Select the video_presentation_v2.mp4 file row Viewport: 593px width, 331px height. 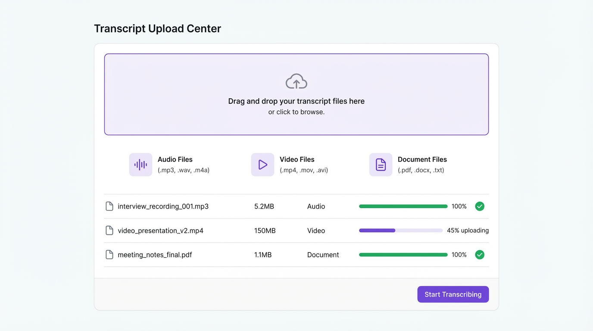point(296,230)
